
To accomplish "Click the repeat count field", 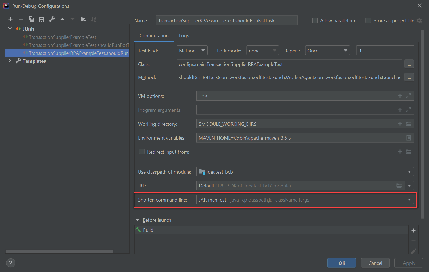I will click(385, 51).
